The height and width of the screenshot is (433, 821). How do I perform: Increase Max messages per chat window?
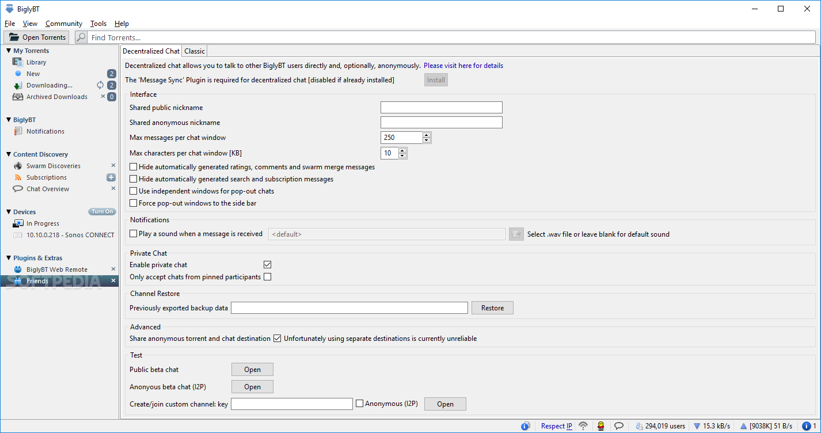point(427,135)
